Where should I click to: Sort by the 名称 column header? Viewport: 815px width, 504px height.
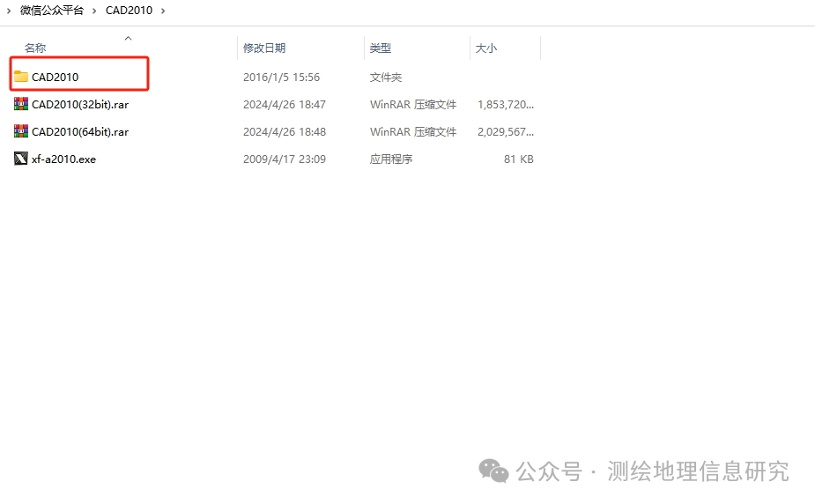click(x=35, y=48)
